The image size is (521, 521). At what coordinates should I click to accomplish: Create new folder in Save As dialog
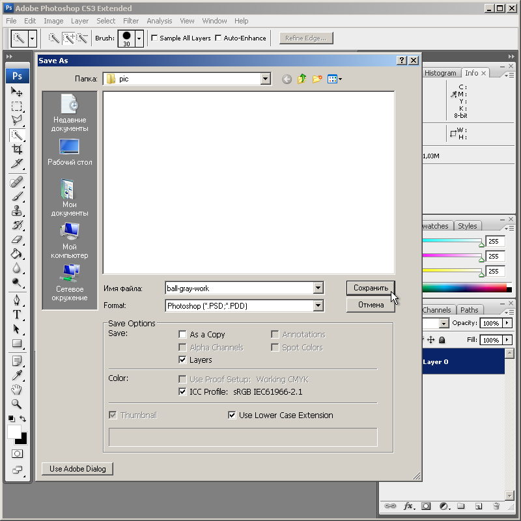pos(317,79)
